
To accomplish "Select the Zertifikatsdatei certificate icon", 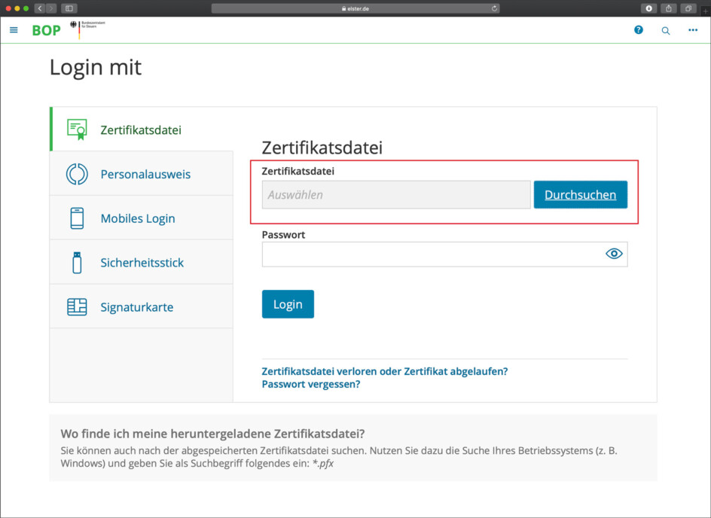I will pyautogui.click(x=76, y=129).
